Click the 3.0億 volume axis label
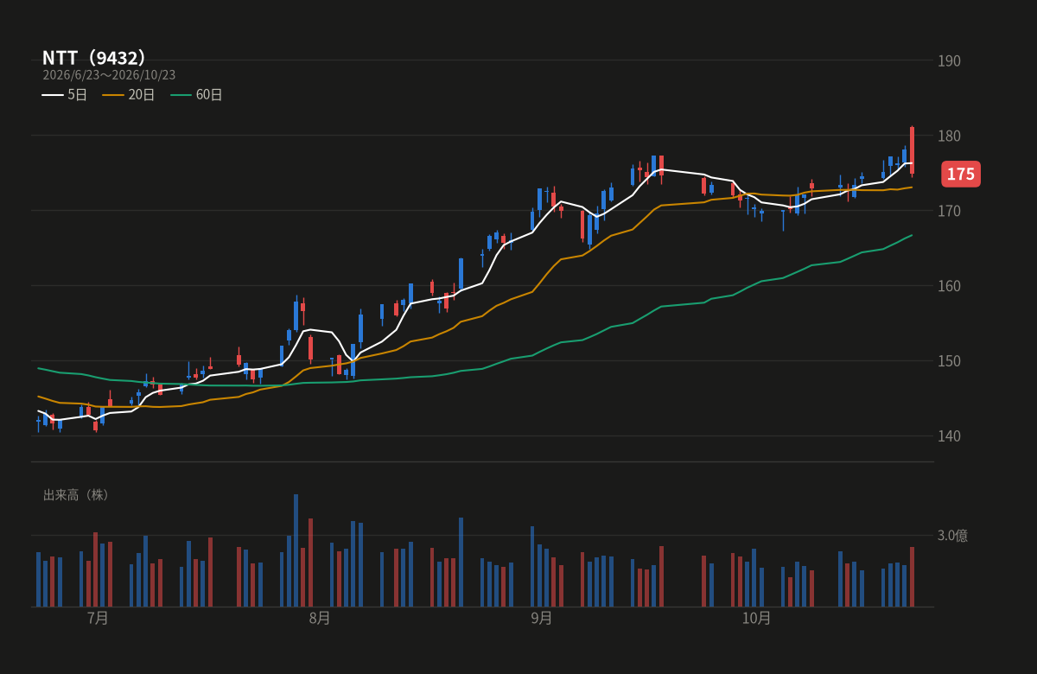This screenshot has width=1037, height=674. (952, 536)
